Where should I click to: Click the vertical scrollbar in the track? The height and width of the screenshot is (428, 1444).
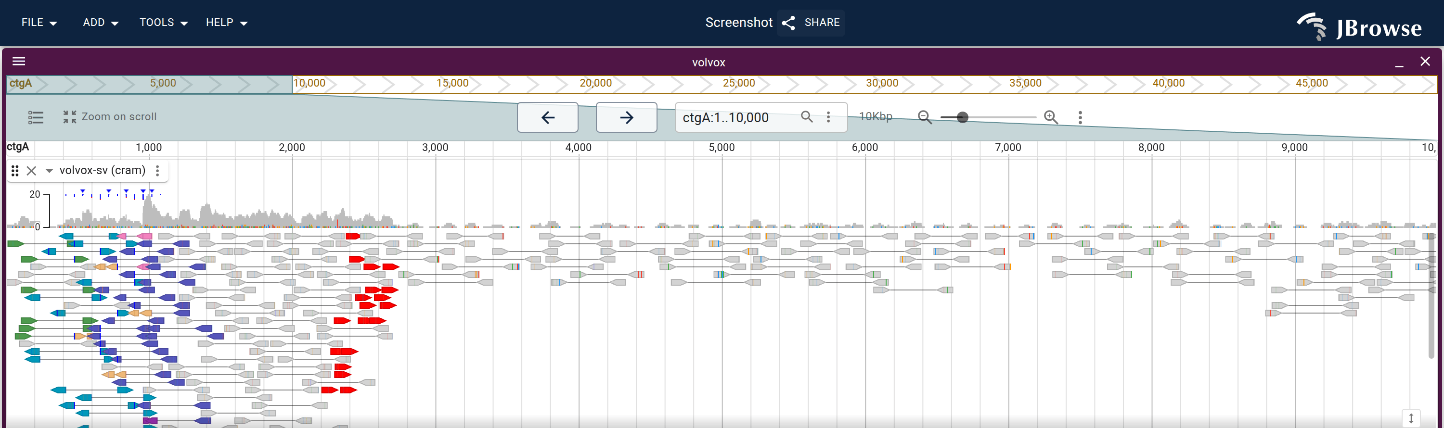pyautogui.click(x=1431, y=295)
